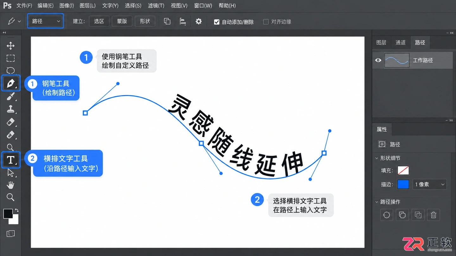The width and height of the screenshot is (456, 256).
Task: Click the black foreground color swatch
Action: [x=8, y=214]
